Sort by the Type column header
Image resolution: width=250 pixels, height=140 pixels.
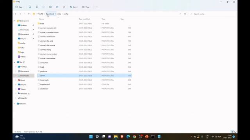[103, 19]
